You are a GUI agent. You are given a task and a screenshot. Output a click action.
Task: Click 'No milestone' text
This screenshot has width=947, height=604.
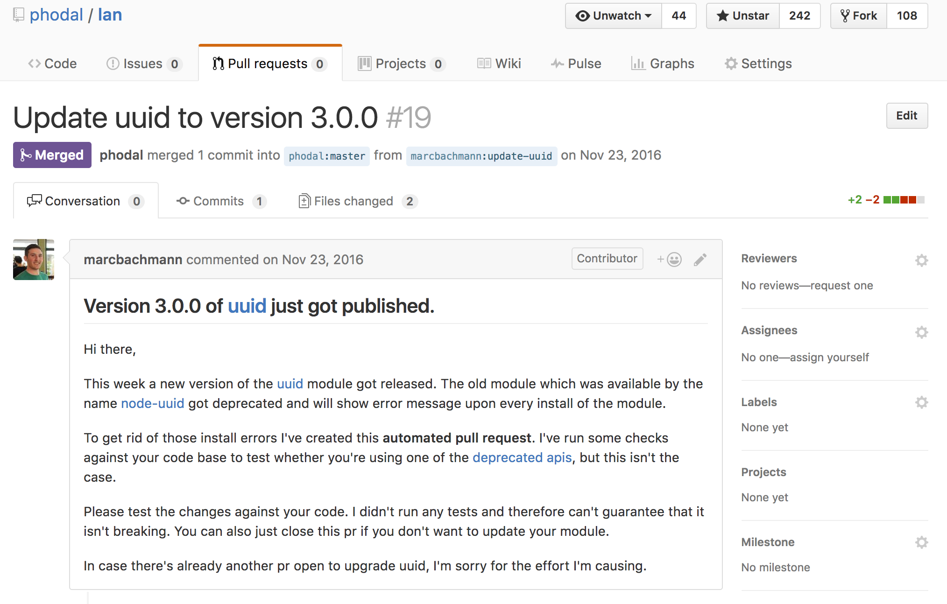click(x=776, y=568)
